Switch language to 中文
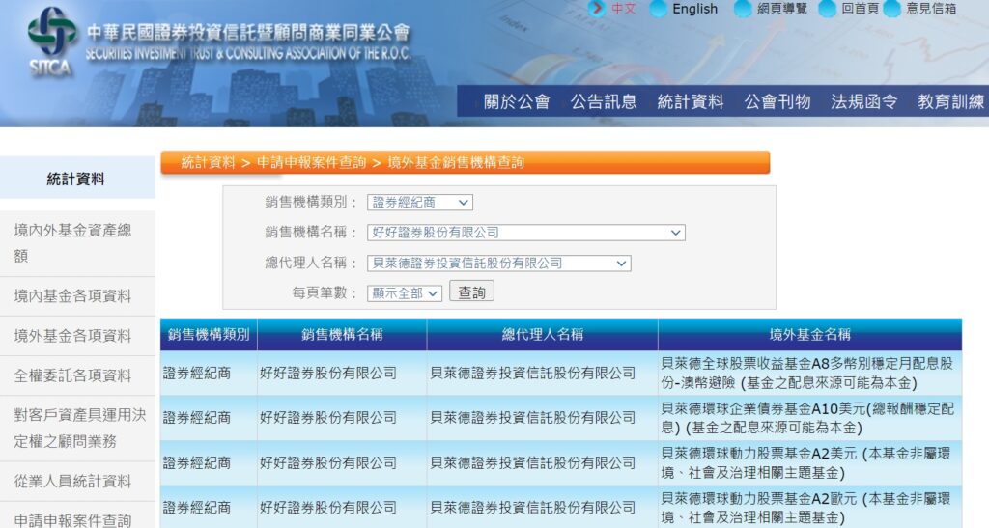This screenshot has height=528, width=989. [624, 9]
